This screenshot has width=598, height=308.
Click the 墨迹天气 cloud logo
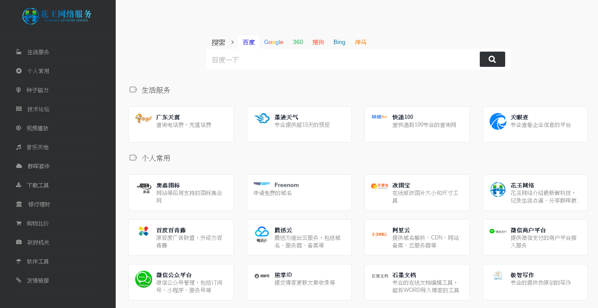pyautogui.click(x=262, y=118)
